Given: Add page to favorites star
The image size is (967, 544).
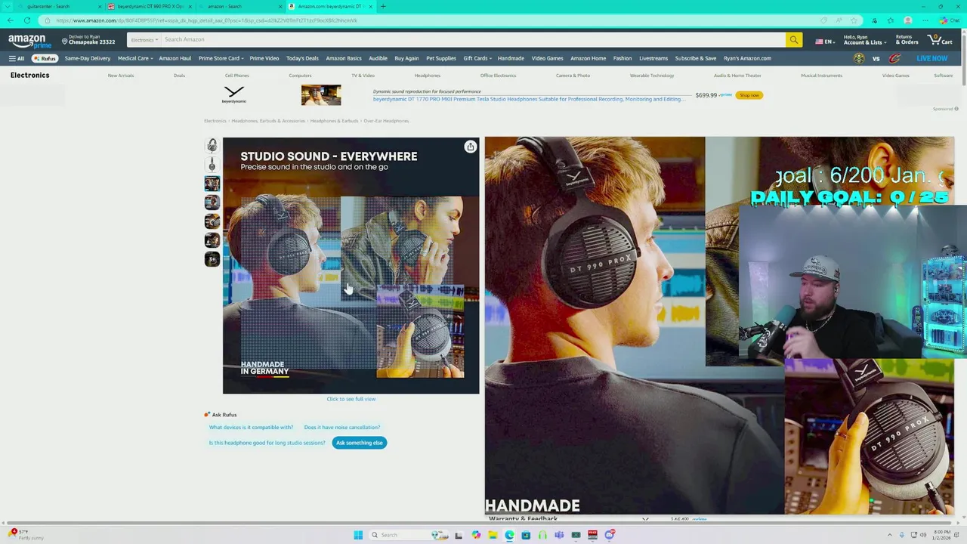Looking at the screenshot, I should tap(854, 20).
